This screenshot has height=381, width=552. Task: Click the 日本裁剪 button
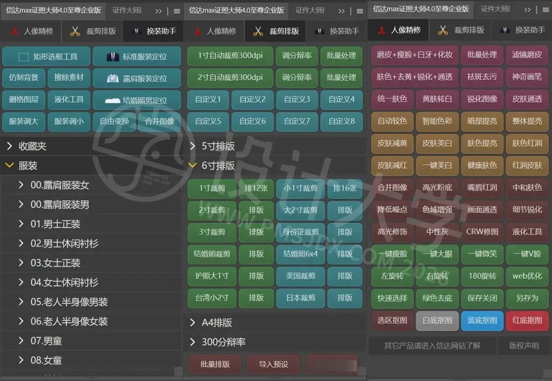tap(301, 298)
